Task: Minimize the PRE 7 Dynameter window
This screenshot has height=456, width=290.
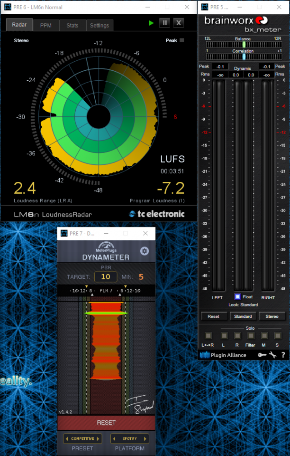Action: (106, 233)
